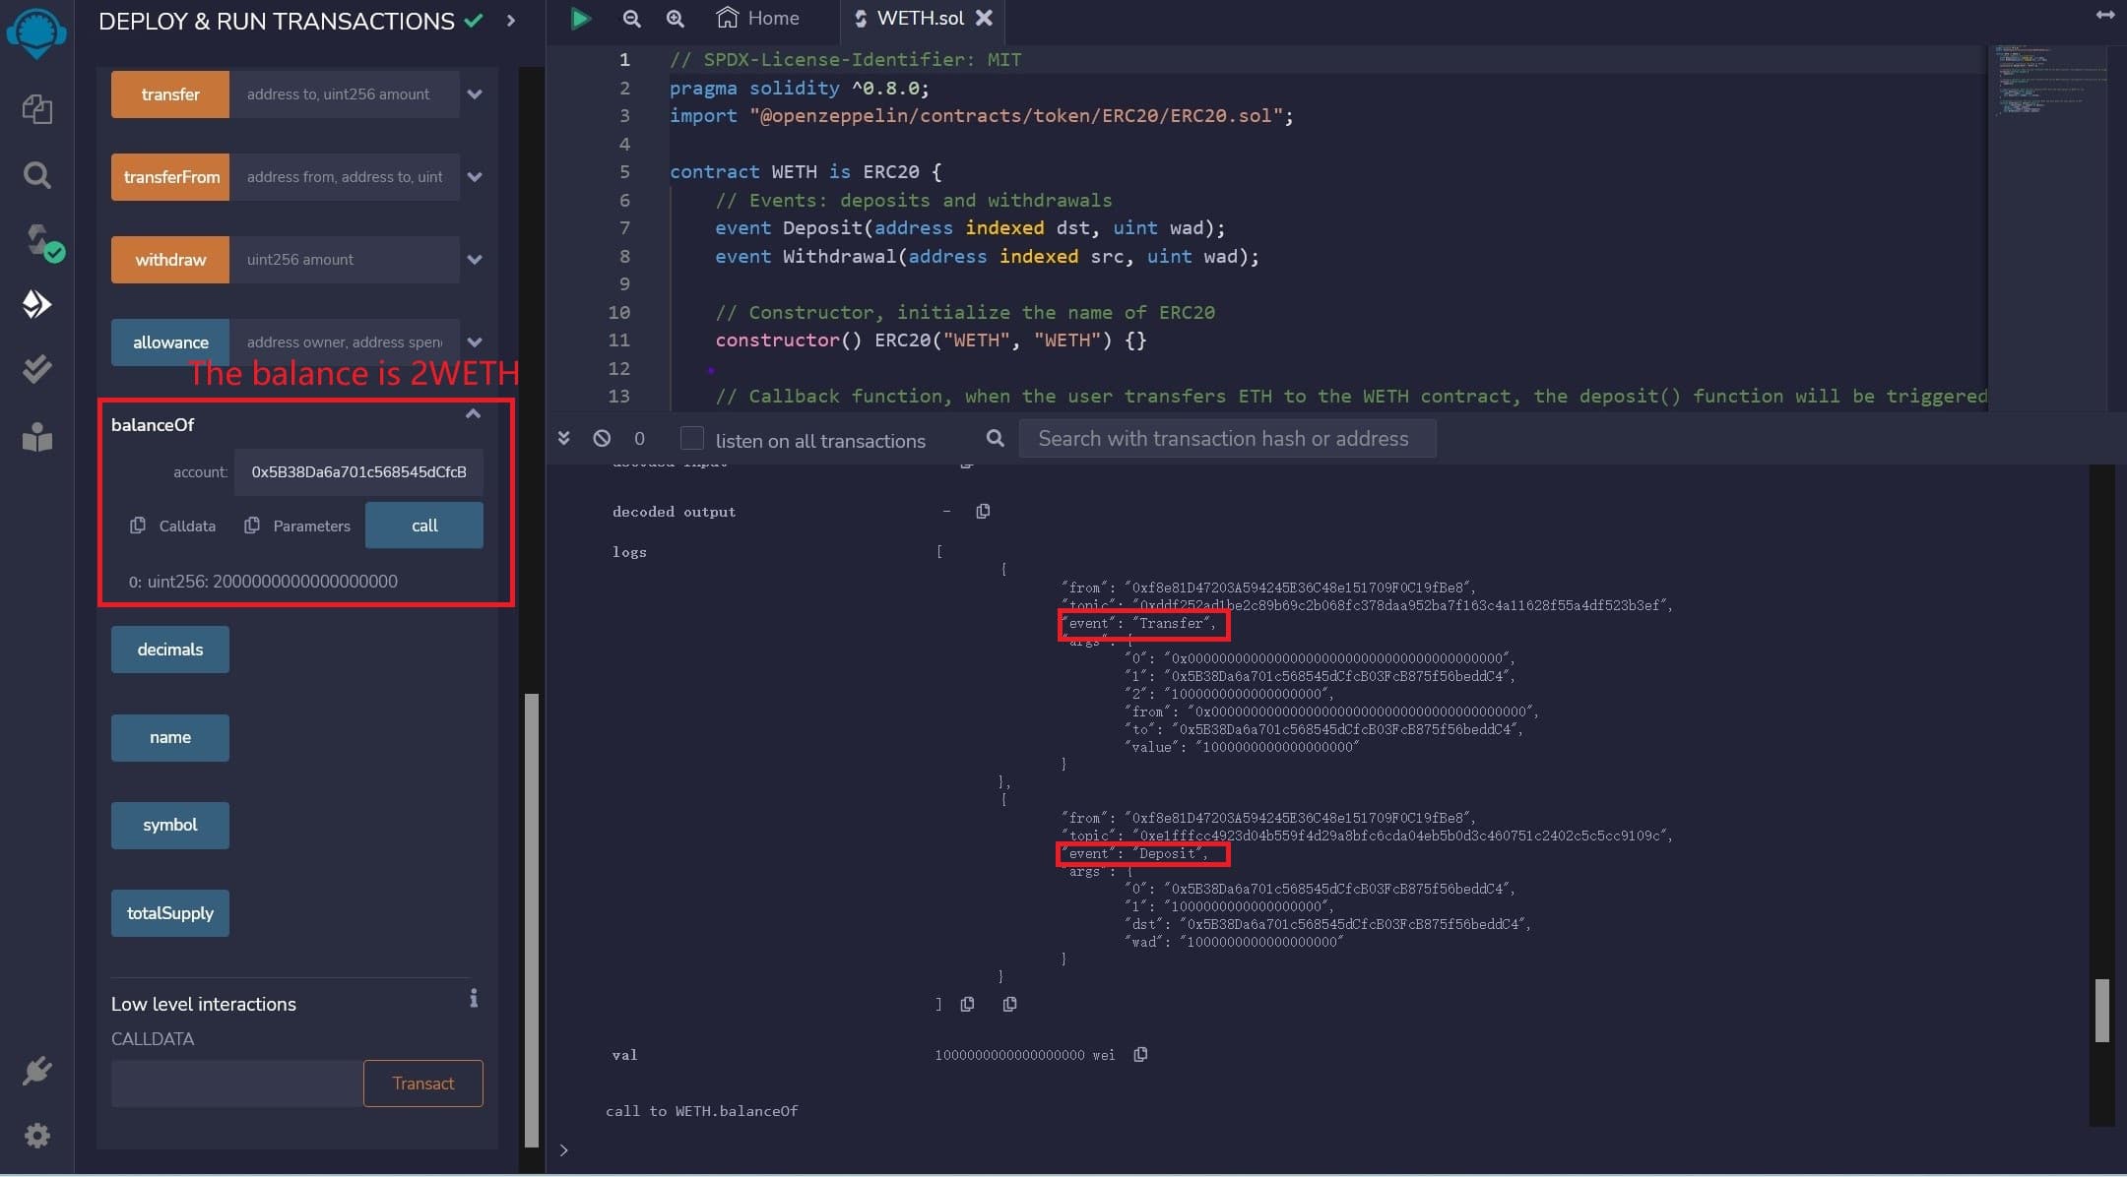Expand the side panel header chevron
Image resolution: width=2127 pixels, height=1177 pixels.
[x=511, y=21]
